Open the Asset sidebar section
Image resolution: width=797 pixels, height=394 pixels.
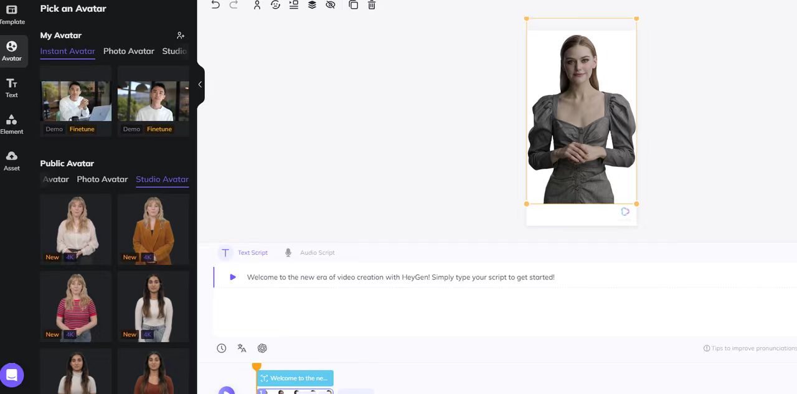tap(12, 161)
